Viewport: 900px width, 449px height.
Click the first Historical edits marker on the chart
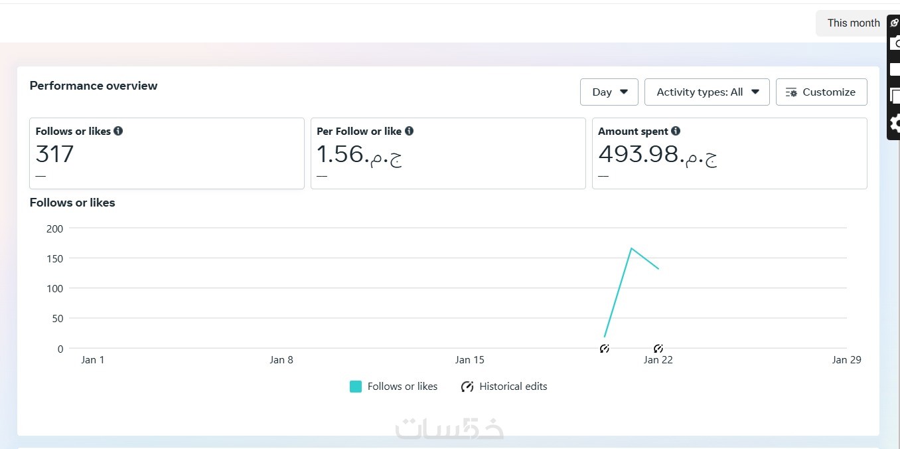[x=604, y=348]
